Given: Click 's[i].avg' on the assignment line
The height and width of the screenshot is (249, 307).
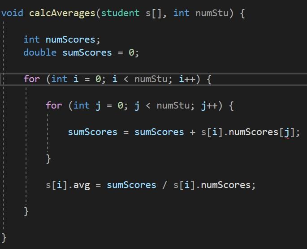Looking at the screenshot, I should pyautogui.click(x=68, y=185).
